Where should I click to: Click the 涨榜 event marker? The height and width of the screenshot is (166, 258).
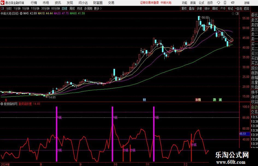pyautogui.click(x=198, y=100)
